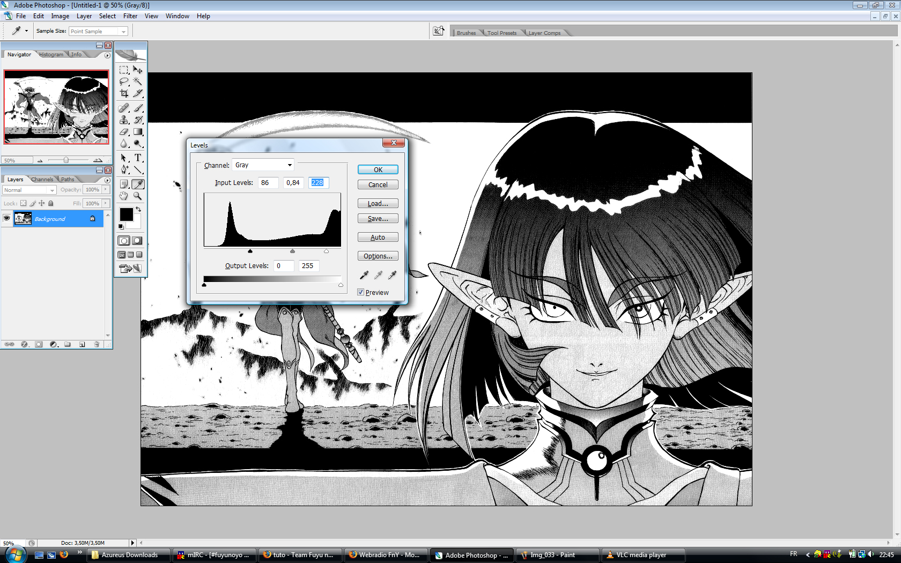Click the foreground black color swatch
The height and width of the screenshot is (563, 901).
[x=126, y=214]
